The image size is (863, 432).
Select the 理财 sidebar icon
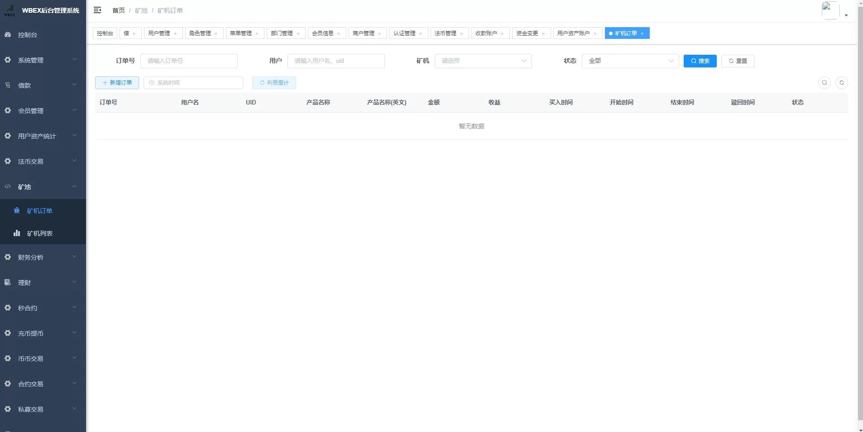point(7,282)
